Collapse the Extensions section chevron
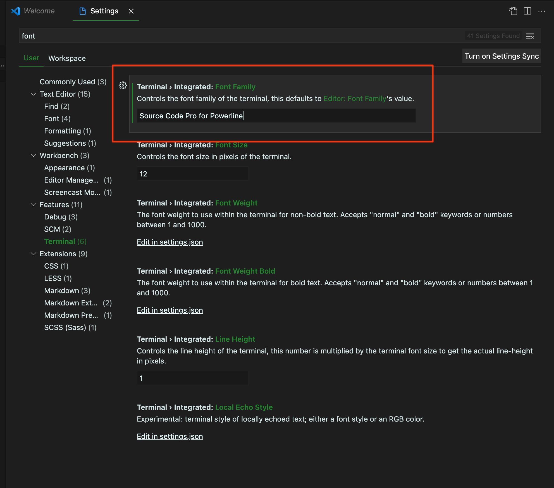 click(34, 254)
